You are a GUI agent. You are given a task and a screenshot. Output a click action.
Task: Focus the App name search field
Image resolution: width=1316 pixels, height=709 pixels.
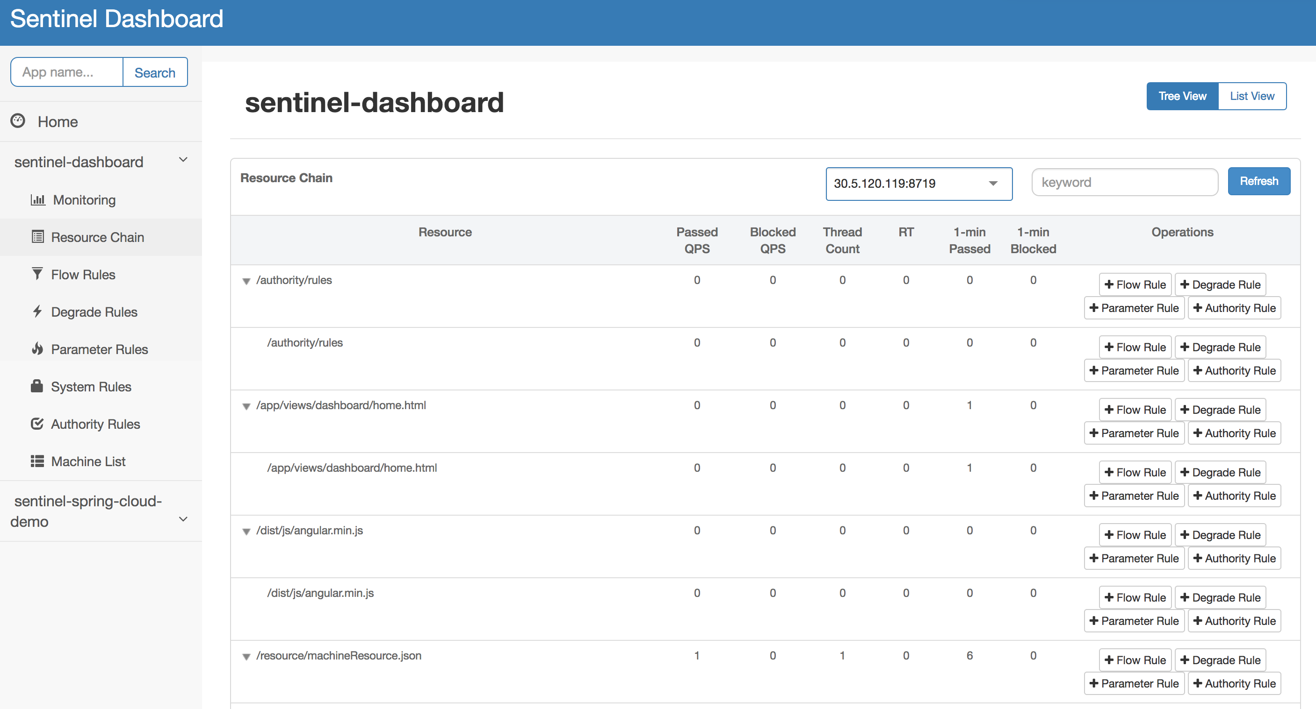(67, 72)
